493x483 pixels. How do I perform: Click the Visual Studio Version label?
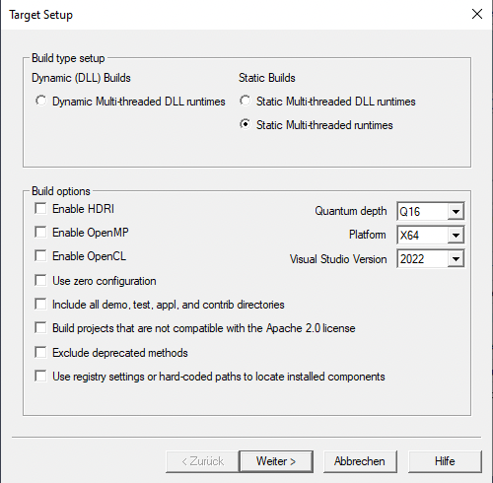coord(338,259)
